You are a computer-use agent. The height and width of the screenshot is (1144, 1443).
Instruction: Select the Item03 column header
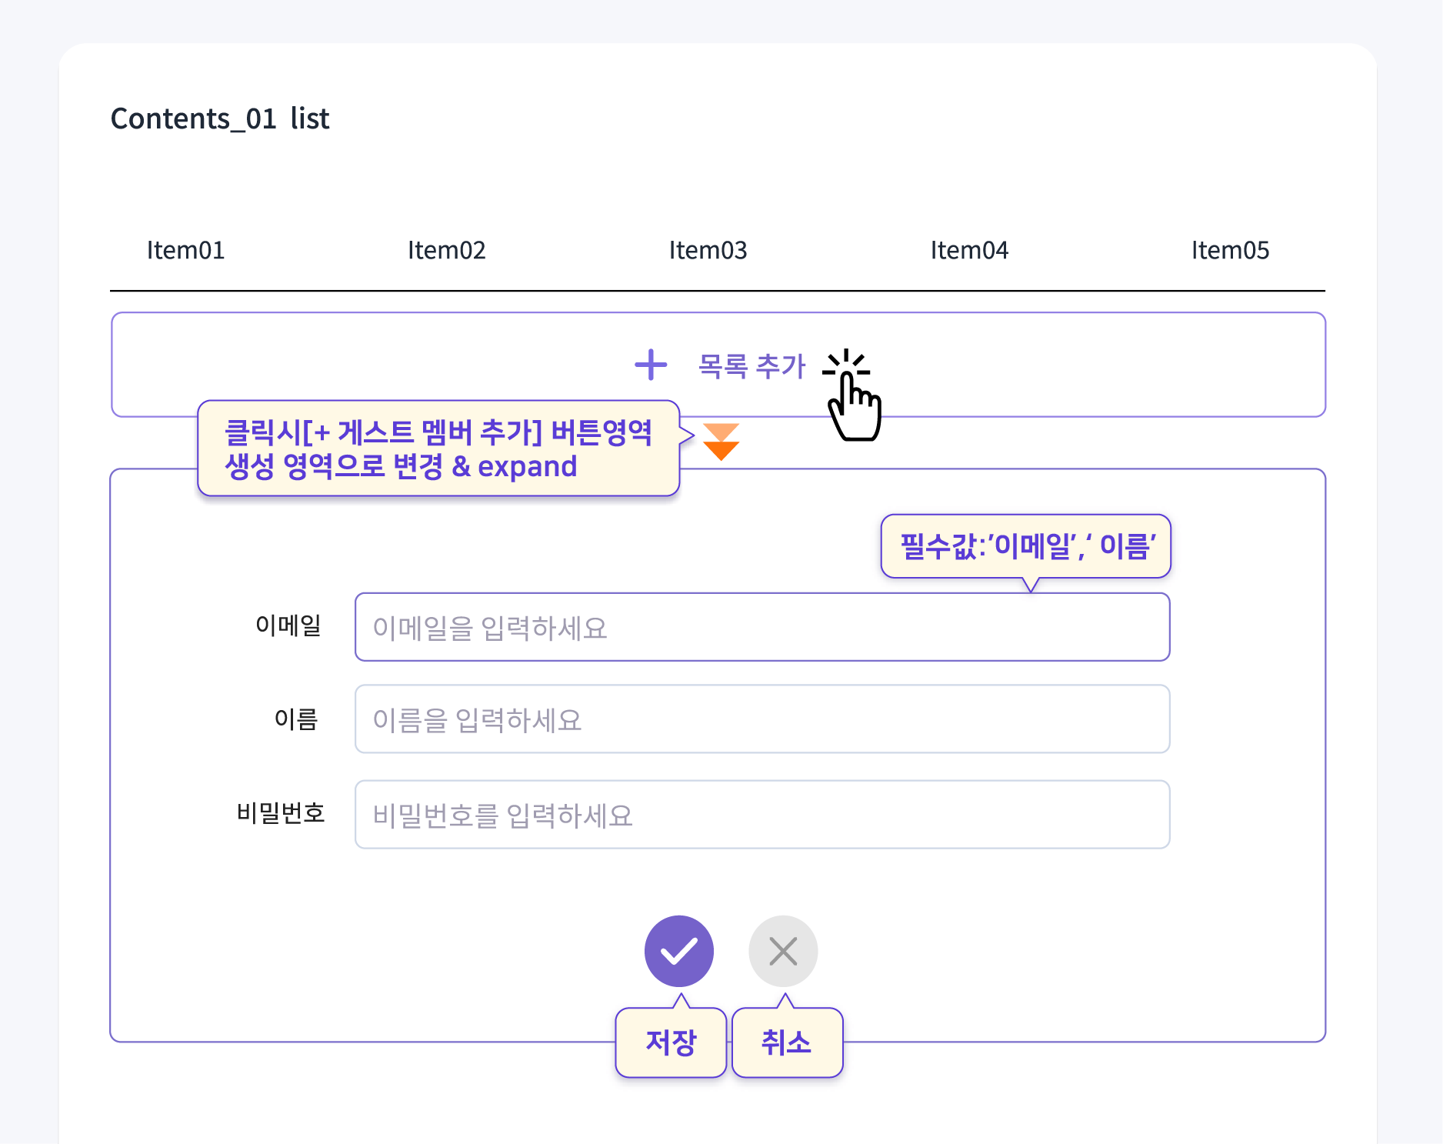click(x=708, y=250)
